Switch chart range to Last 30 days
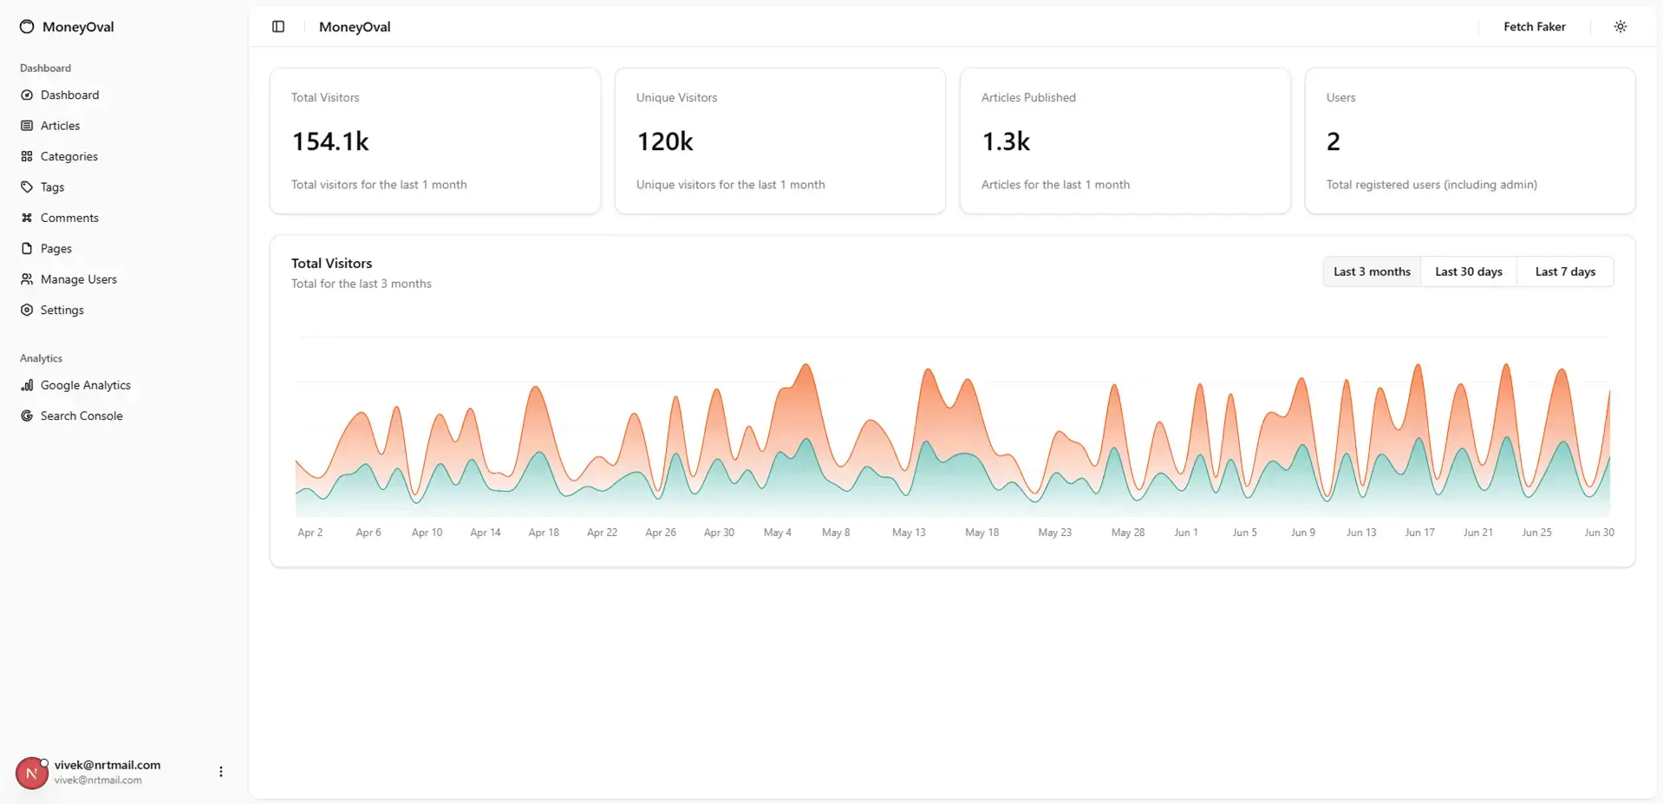The width and height of the screenshot is (1663, 804). pos(1468,271)
